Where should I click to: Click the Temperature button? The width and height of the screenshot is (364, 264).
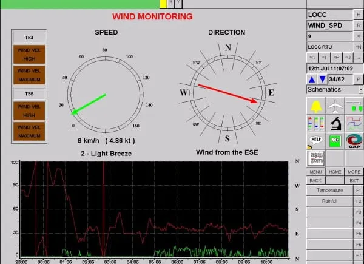(329, 190)
